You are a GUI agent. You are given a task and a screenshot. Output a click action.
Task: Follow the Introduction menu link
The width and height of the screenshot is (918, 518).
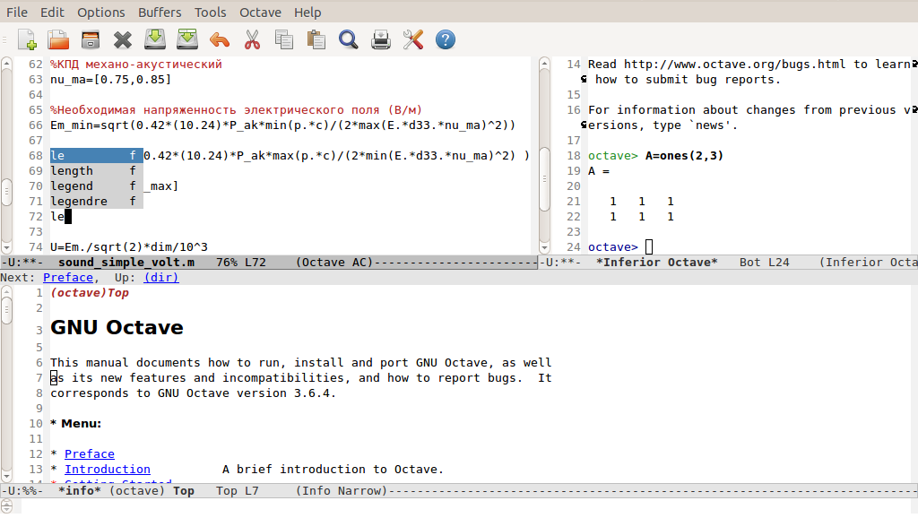(x=107, y=470)
